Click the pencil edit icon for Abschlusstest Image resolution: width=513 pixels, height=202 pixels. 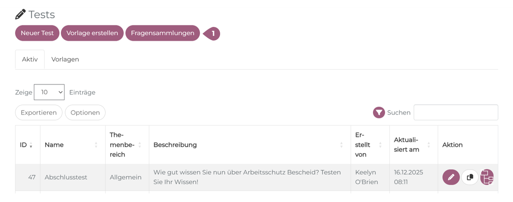click(x=451, y=177)
